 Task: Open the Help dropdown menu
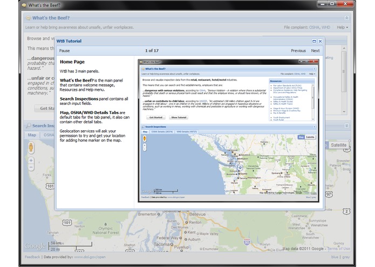[x=342, y=28]
